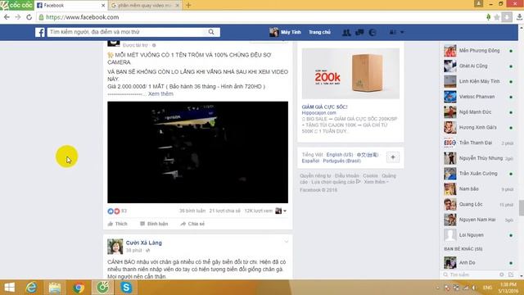Open a new browser tab
Image resolution: width=524 pixels, height=295 pixels.
(x=188, y=6)
